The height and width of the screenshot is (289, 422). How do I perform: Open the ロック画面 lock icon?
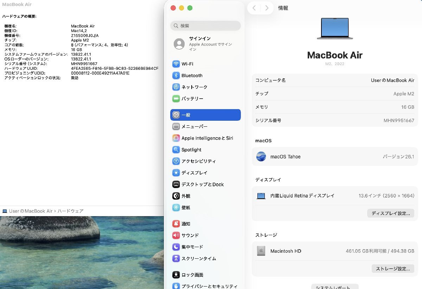176,275
